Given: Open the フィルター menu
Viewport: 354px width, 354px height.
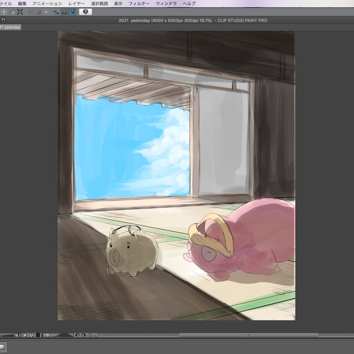Looking at the screenshot, I should point(139,4).
